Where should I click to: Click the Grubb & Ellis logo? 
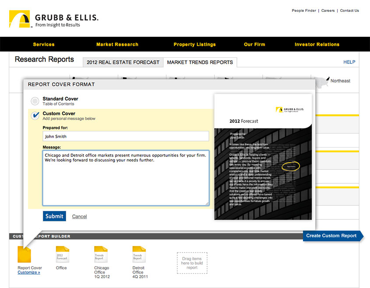[53, 20]
